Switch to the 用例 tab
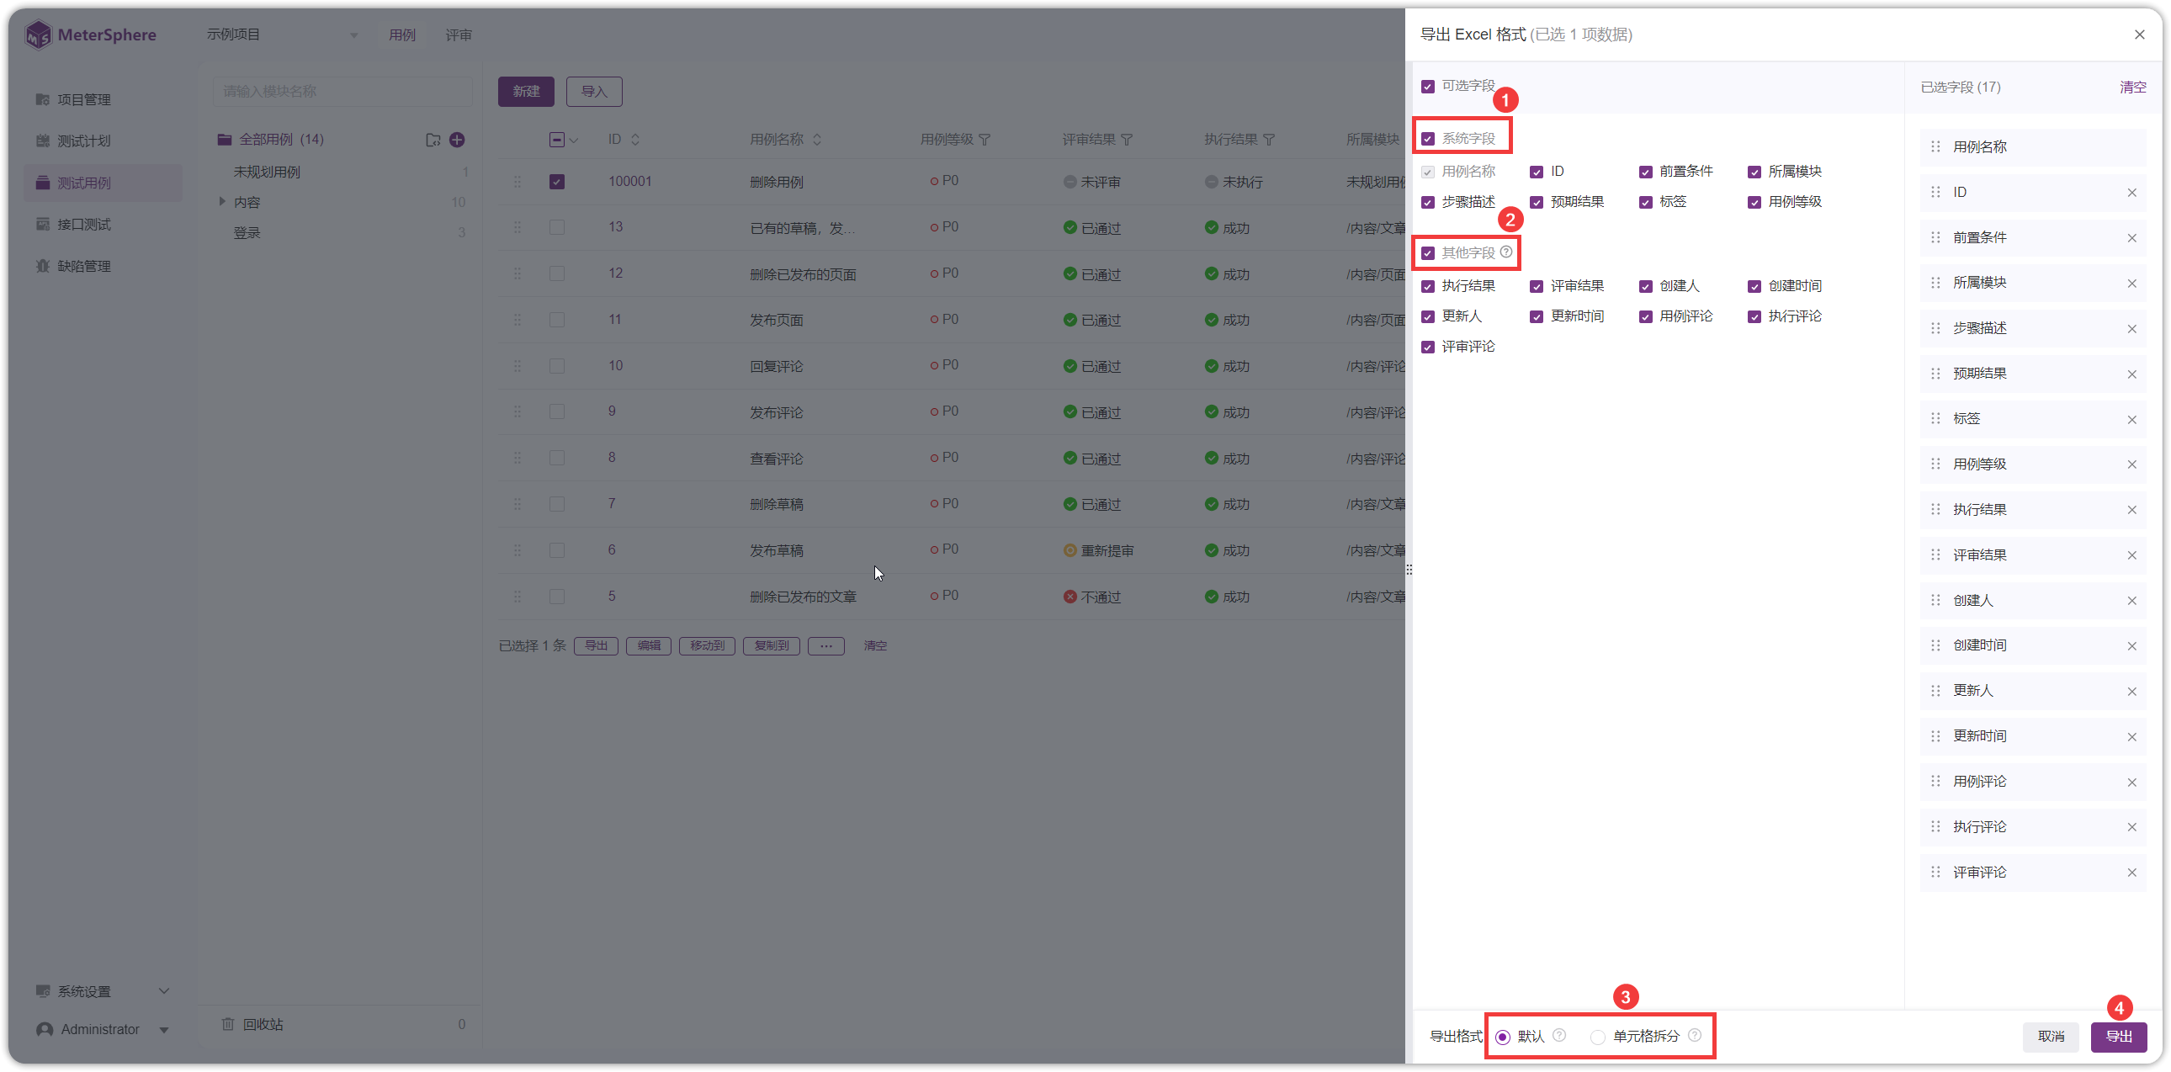This screenshot has height=1072, width=2171. [x=402, y=34]
